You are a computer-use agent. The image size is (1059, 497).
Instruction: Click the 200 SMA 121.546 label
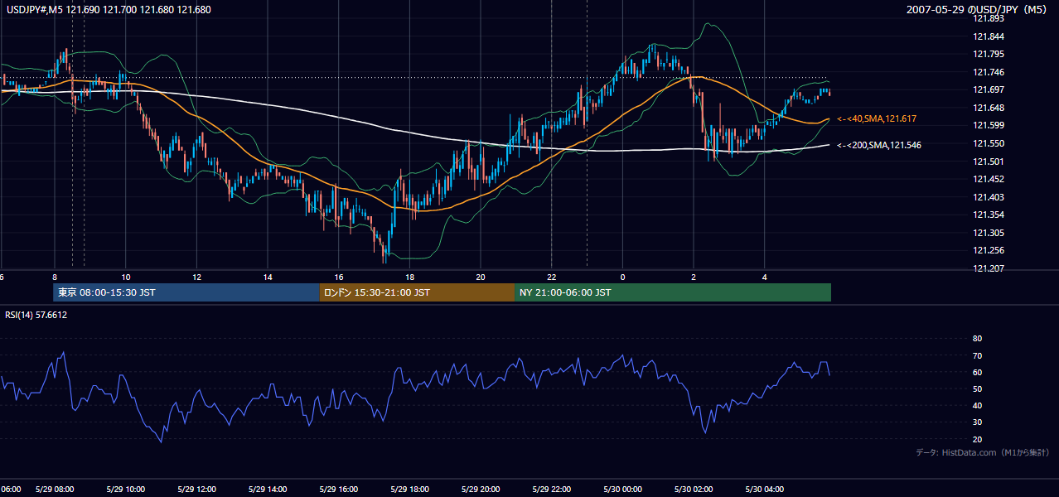tap(878, 145)
